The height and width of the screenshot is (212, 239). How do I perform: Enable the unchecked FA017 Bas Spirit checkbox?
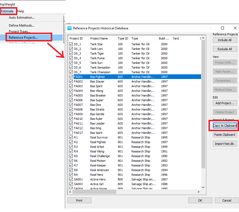point(71,133)
